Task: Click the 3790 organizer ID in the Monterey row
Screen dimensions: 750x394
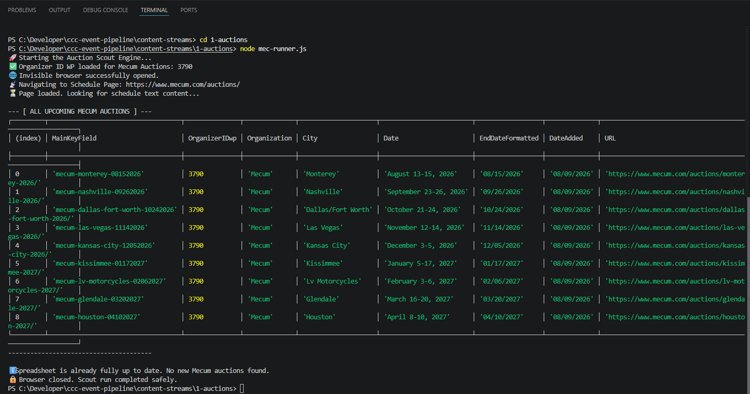Action: (x=196, y=174)
